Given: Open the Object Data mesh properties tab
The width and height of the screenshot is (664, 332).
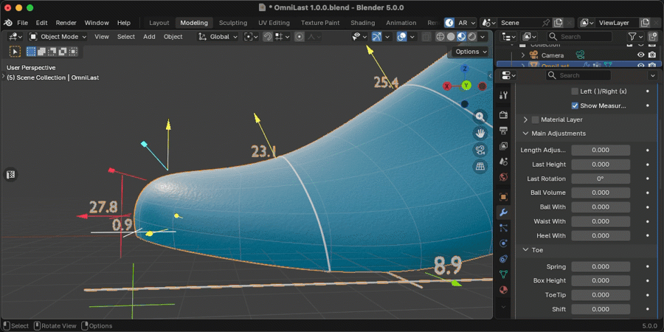Looking at the screenshot, I should pyautogui.click(x=503, y=274).
